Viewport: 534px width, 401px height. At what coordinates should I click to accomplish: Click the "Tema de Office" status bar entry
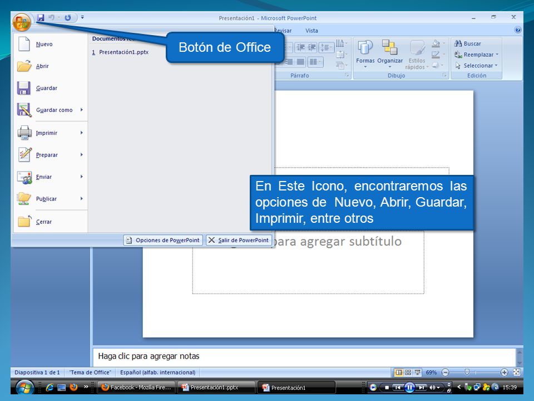pyautogui.click(x=90, y=373)
